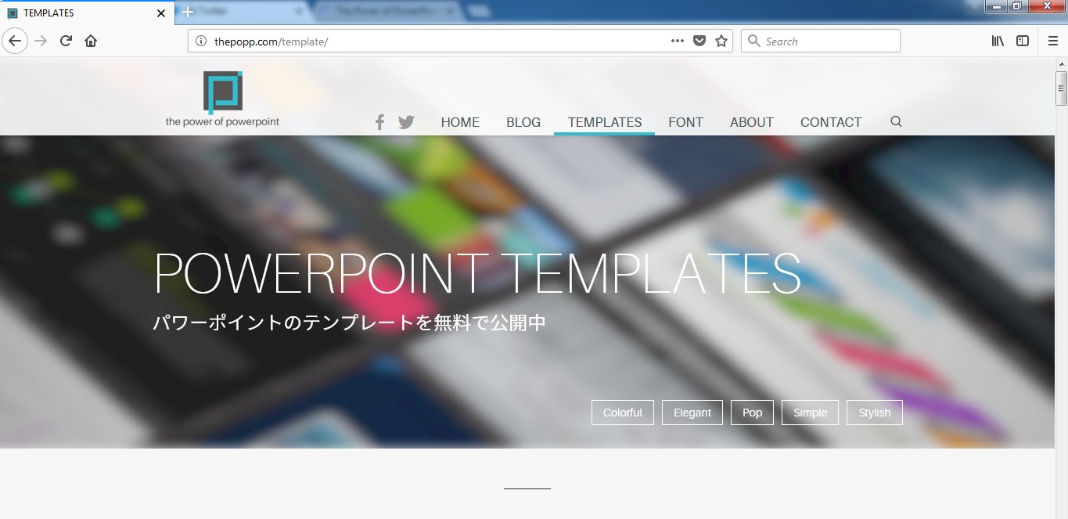Bookmark this page with the star icon

(x=721, y=41)
